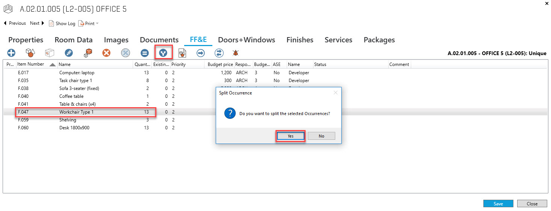
Task: Select the Desk 1800x900 row
Action: 74,128
